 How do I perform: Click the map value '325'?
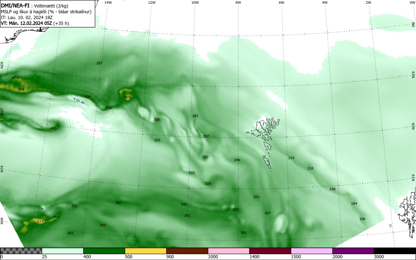coord(208,184)
